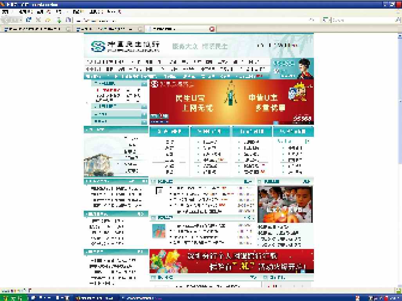The height and width of the screenshot is (301, 402).
Task: Open the Shenzhen branch online banking promotion banner
Action: tap(231, 261)
